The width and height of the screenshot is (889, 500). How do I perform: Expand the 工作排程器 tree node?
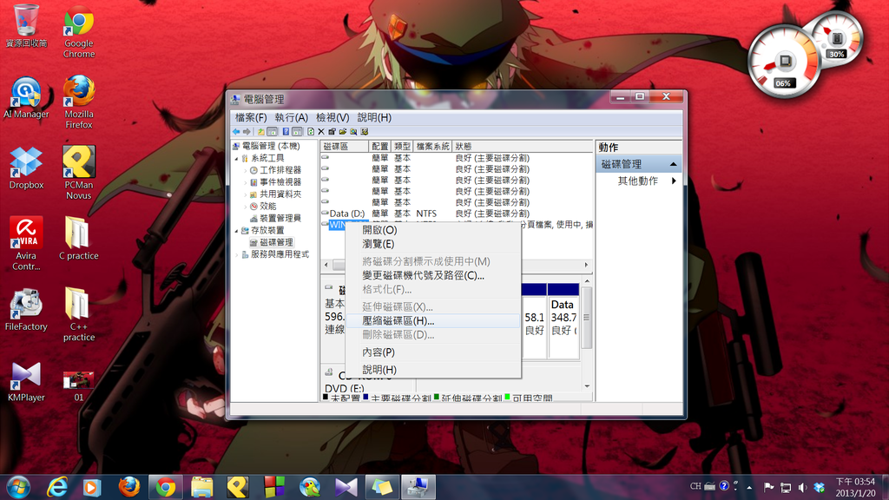pyautogui.click(x=246, y=170)
